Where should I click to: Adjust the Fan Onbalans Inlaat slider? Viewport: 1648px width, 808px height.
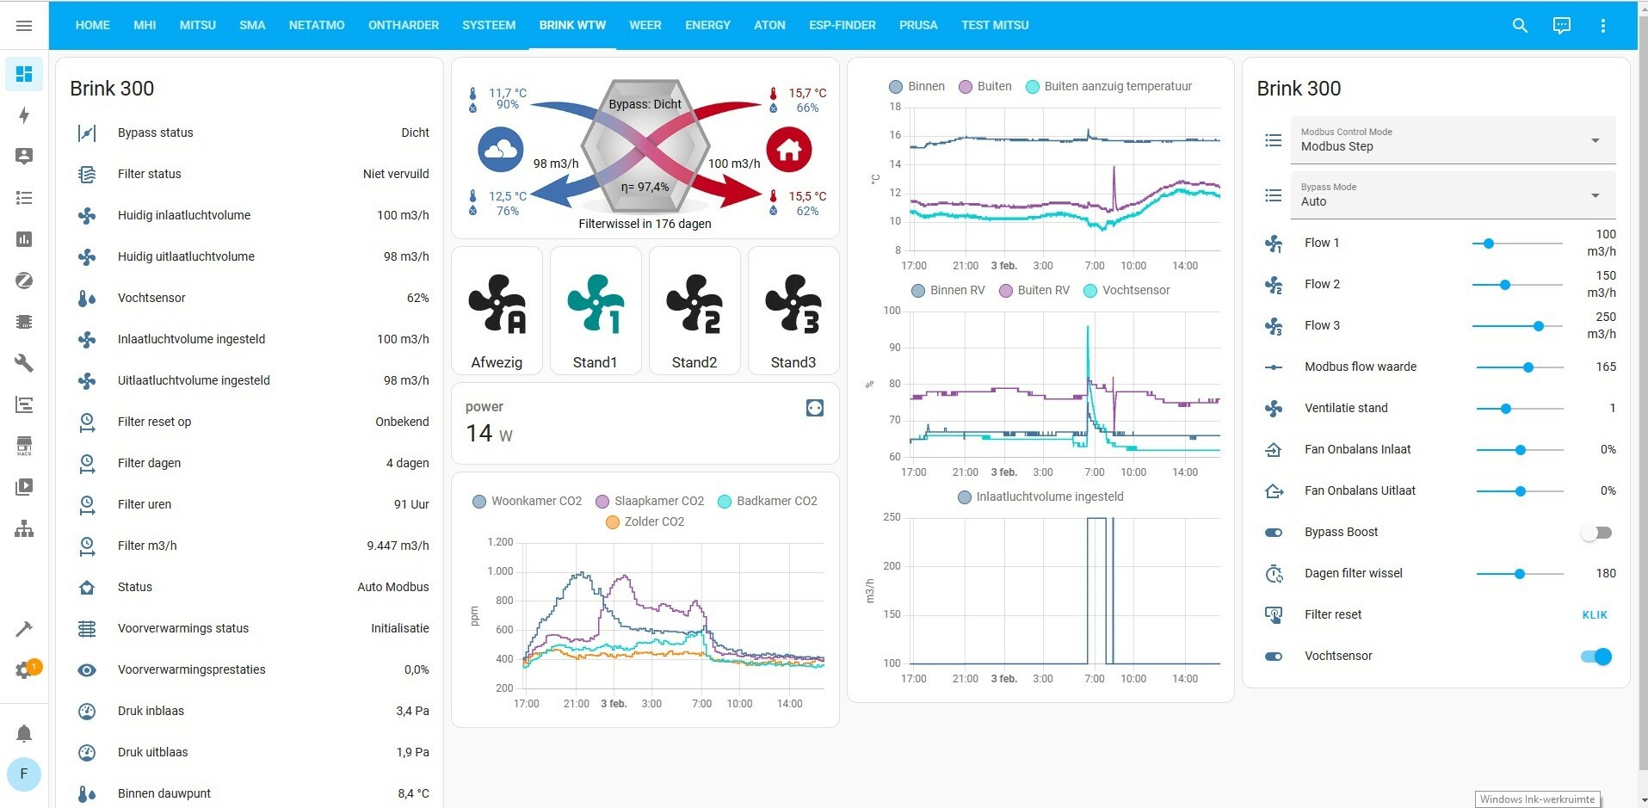(x=1520, y=450)
